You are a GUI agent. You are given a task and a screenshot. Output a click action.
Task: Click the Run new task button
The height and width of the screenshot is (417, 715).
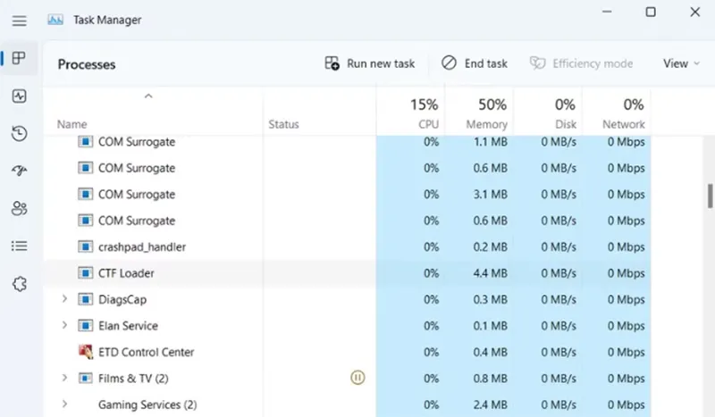(x=370, y=63)
